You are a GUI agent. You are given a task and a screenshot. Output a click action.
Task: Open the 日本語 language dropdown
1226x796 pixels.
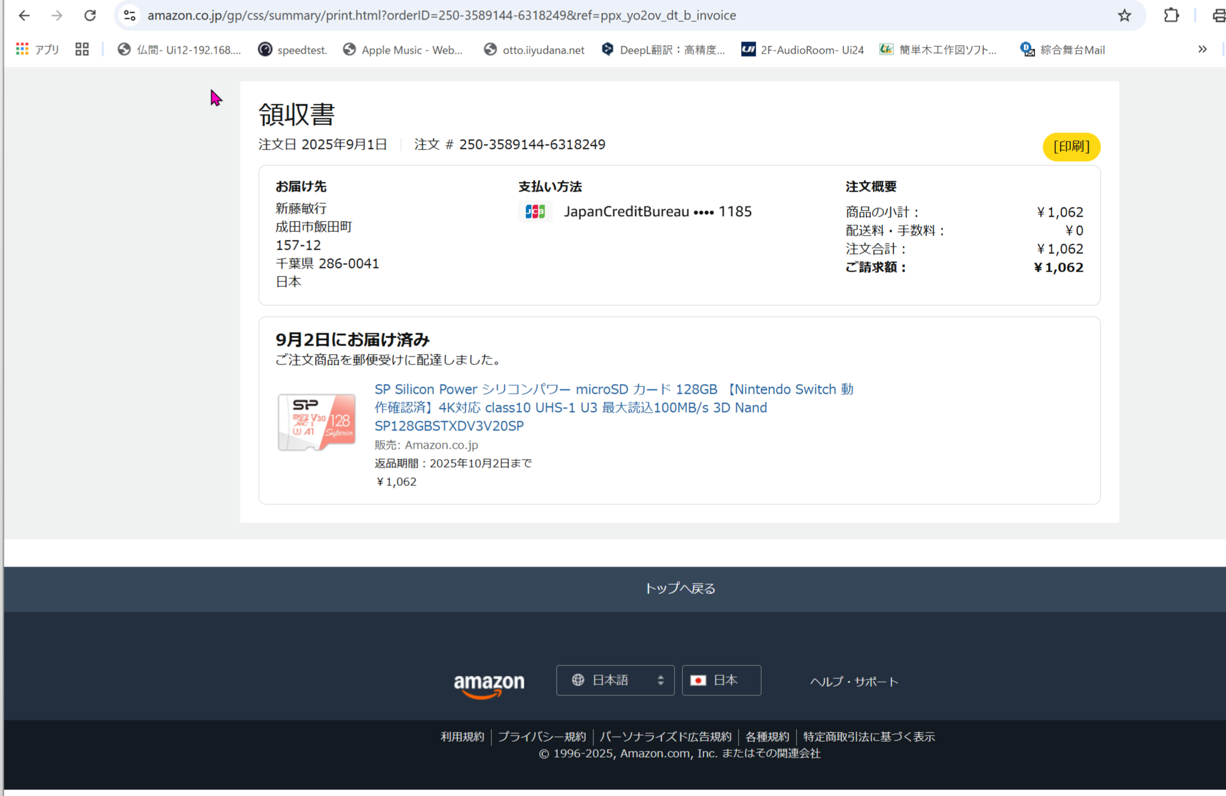(x=615, y=680)
